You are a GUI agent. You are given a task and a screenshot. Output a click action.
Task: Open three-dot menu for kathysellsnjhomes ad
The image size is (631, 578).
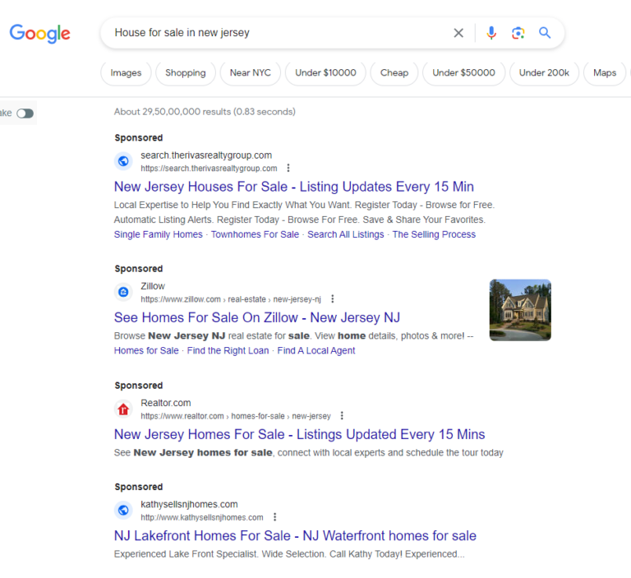pyautogui.click(x=275, y=517)
